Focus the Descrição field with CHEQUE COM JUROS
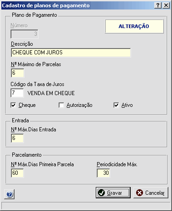The height and width of the screenshot is (211, 172). 71,53
